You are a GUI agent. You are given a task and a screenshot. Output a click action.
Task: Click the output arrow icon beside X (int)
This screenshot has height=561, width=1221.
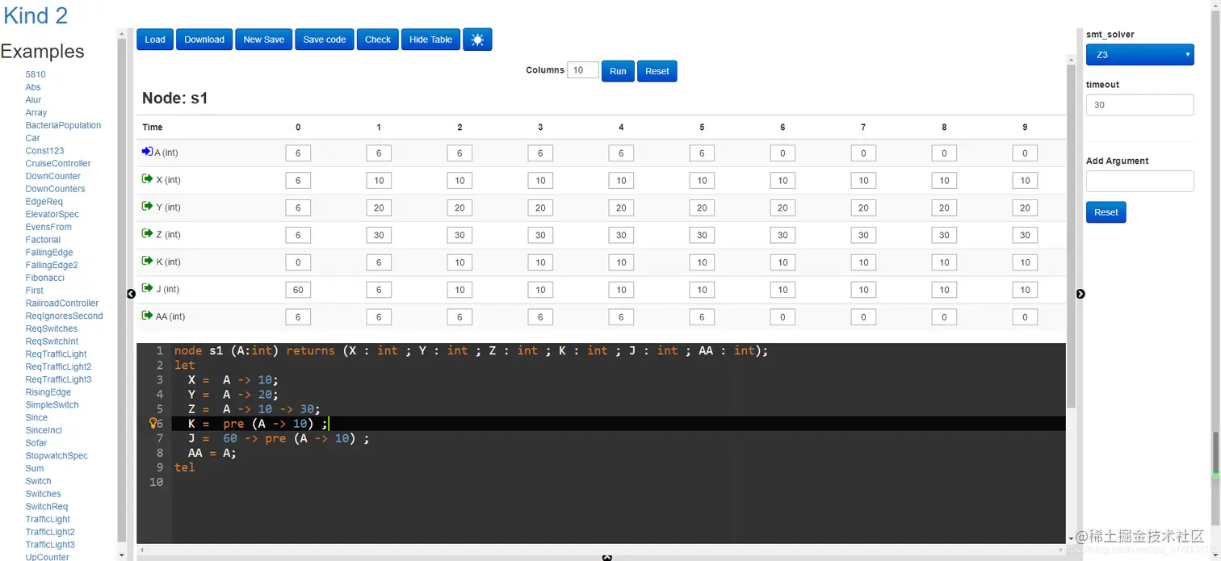(147, 179)
